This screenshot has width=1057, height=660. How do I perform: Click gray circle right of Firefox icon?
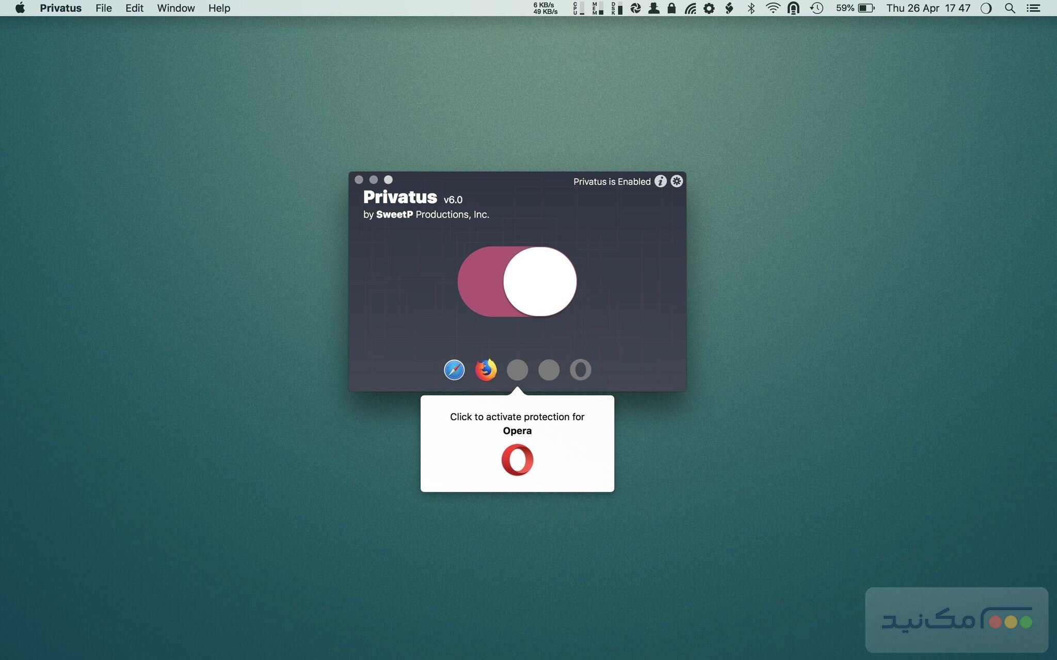point(517,370)
